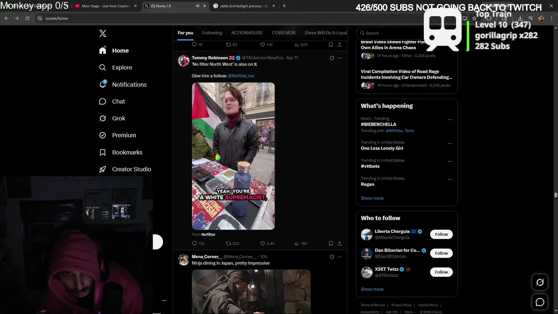The height and width of the screenshot is (314, 558).
Task: Open Privacy Policy footer link
Action: (x=401, y=305)
